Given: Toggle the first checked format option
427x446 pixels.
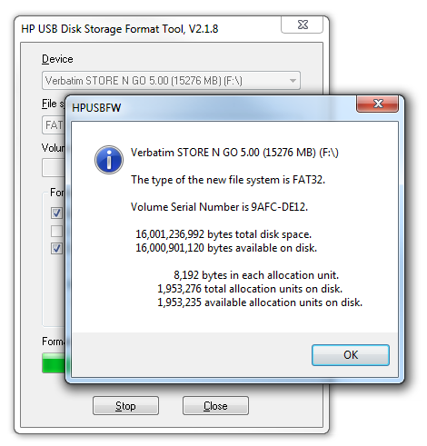Looking at the screenshot, I should (x=56, y=213).
